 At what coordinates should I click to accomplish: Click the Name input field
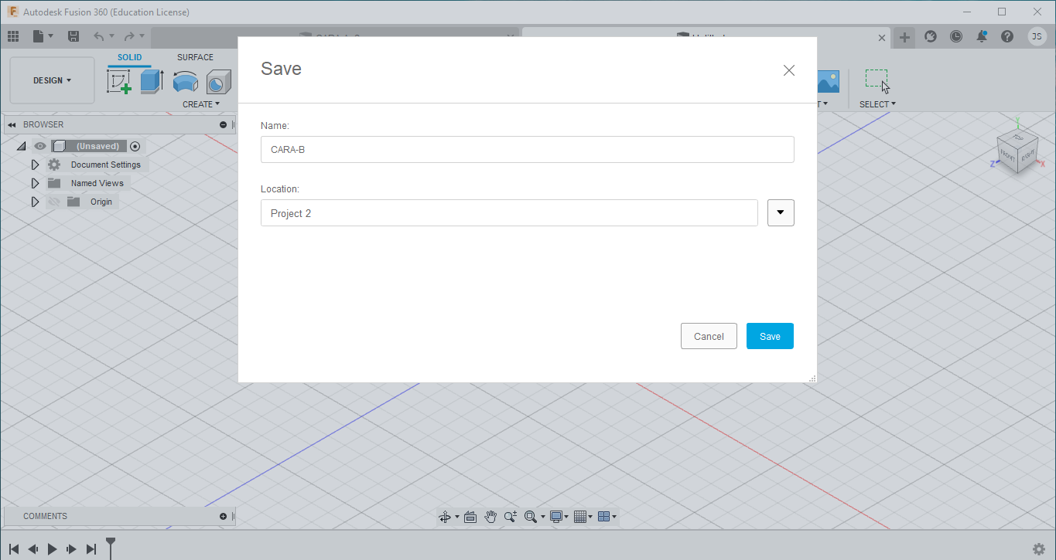coord(528,149)
